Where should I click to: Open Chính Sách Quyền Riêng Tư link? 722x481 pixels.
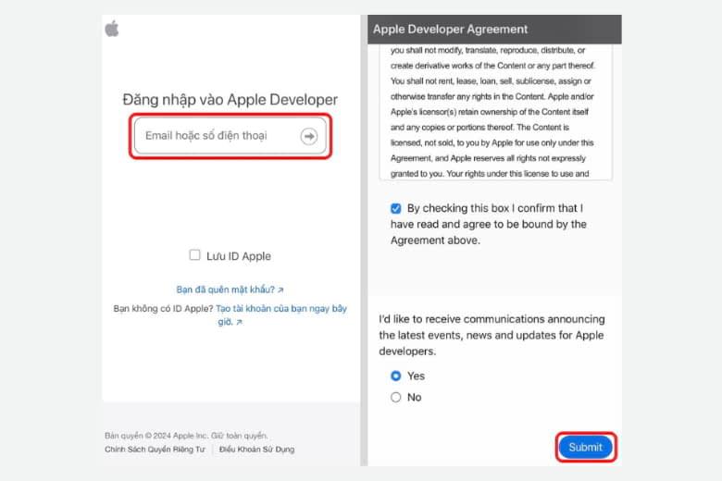coord(155,450)
